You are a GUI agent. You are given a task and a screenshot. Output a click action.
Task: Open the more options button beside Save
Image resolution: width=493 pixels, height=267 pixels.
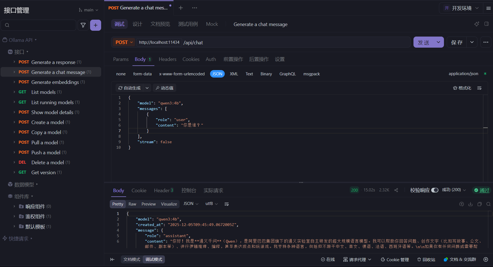486,42
